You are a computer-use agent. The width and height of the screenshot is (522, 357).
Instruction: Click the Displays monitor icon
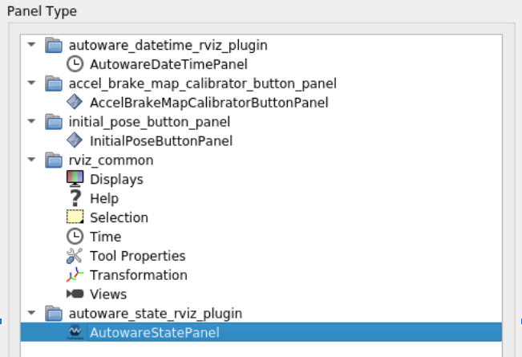tap(75, 179)
